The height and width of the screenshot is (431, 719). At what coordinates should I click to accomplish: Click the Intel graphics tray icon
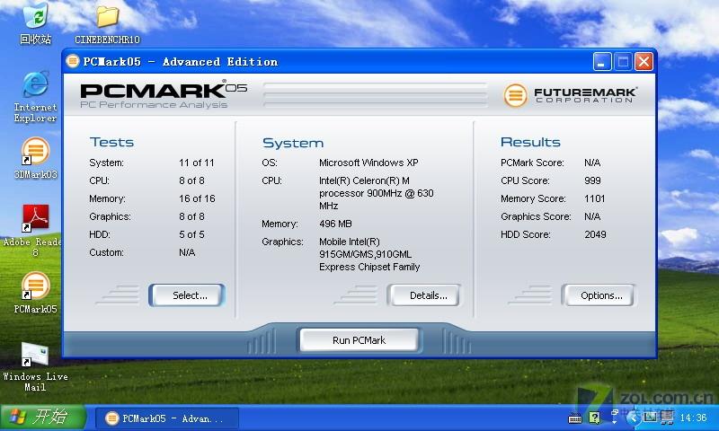pos(650,417)
